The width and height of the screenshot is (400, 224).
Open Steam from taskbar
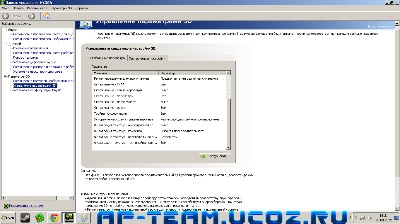click(x=25, y=218)
